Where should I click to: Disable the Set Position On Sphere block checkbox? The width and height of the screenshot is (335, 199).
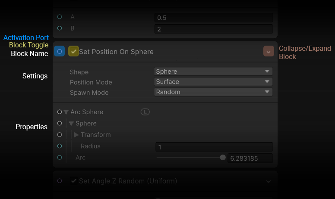pos(73,52)
